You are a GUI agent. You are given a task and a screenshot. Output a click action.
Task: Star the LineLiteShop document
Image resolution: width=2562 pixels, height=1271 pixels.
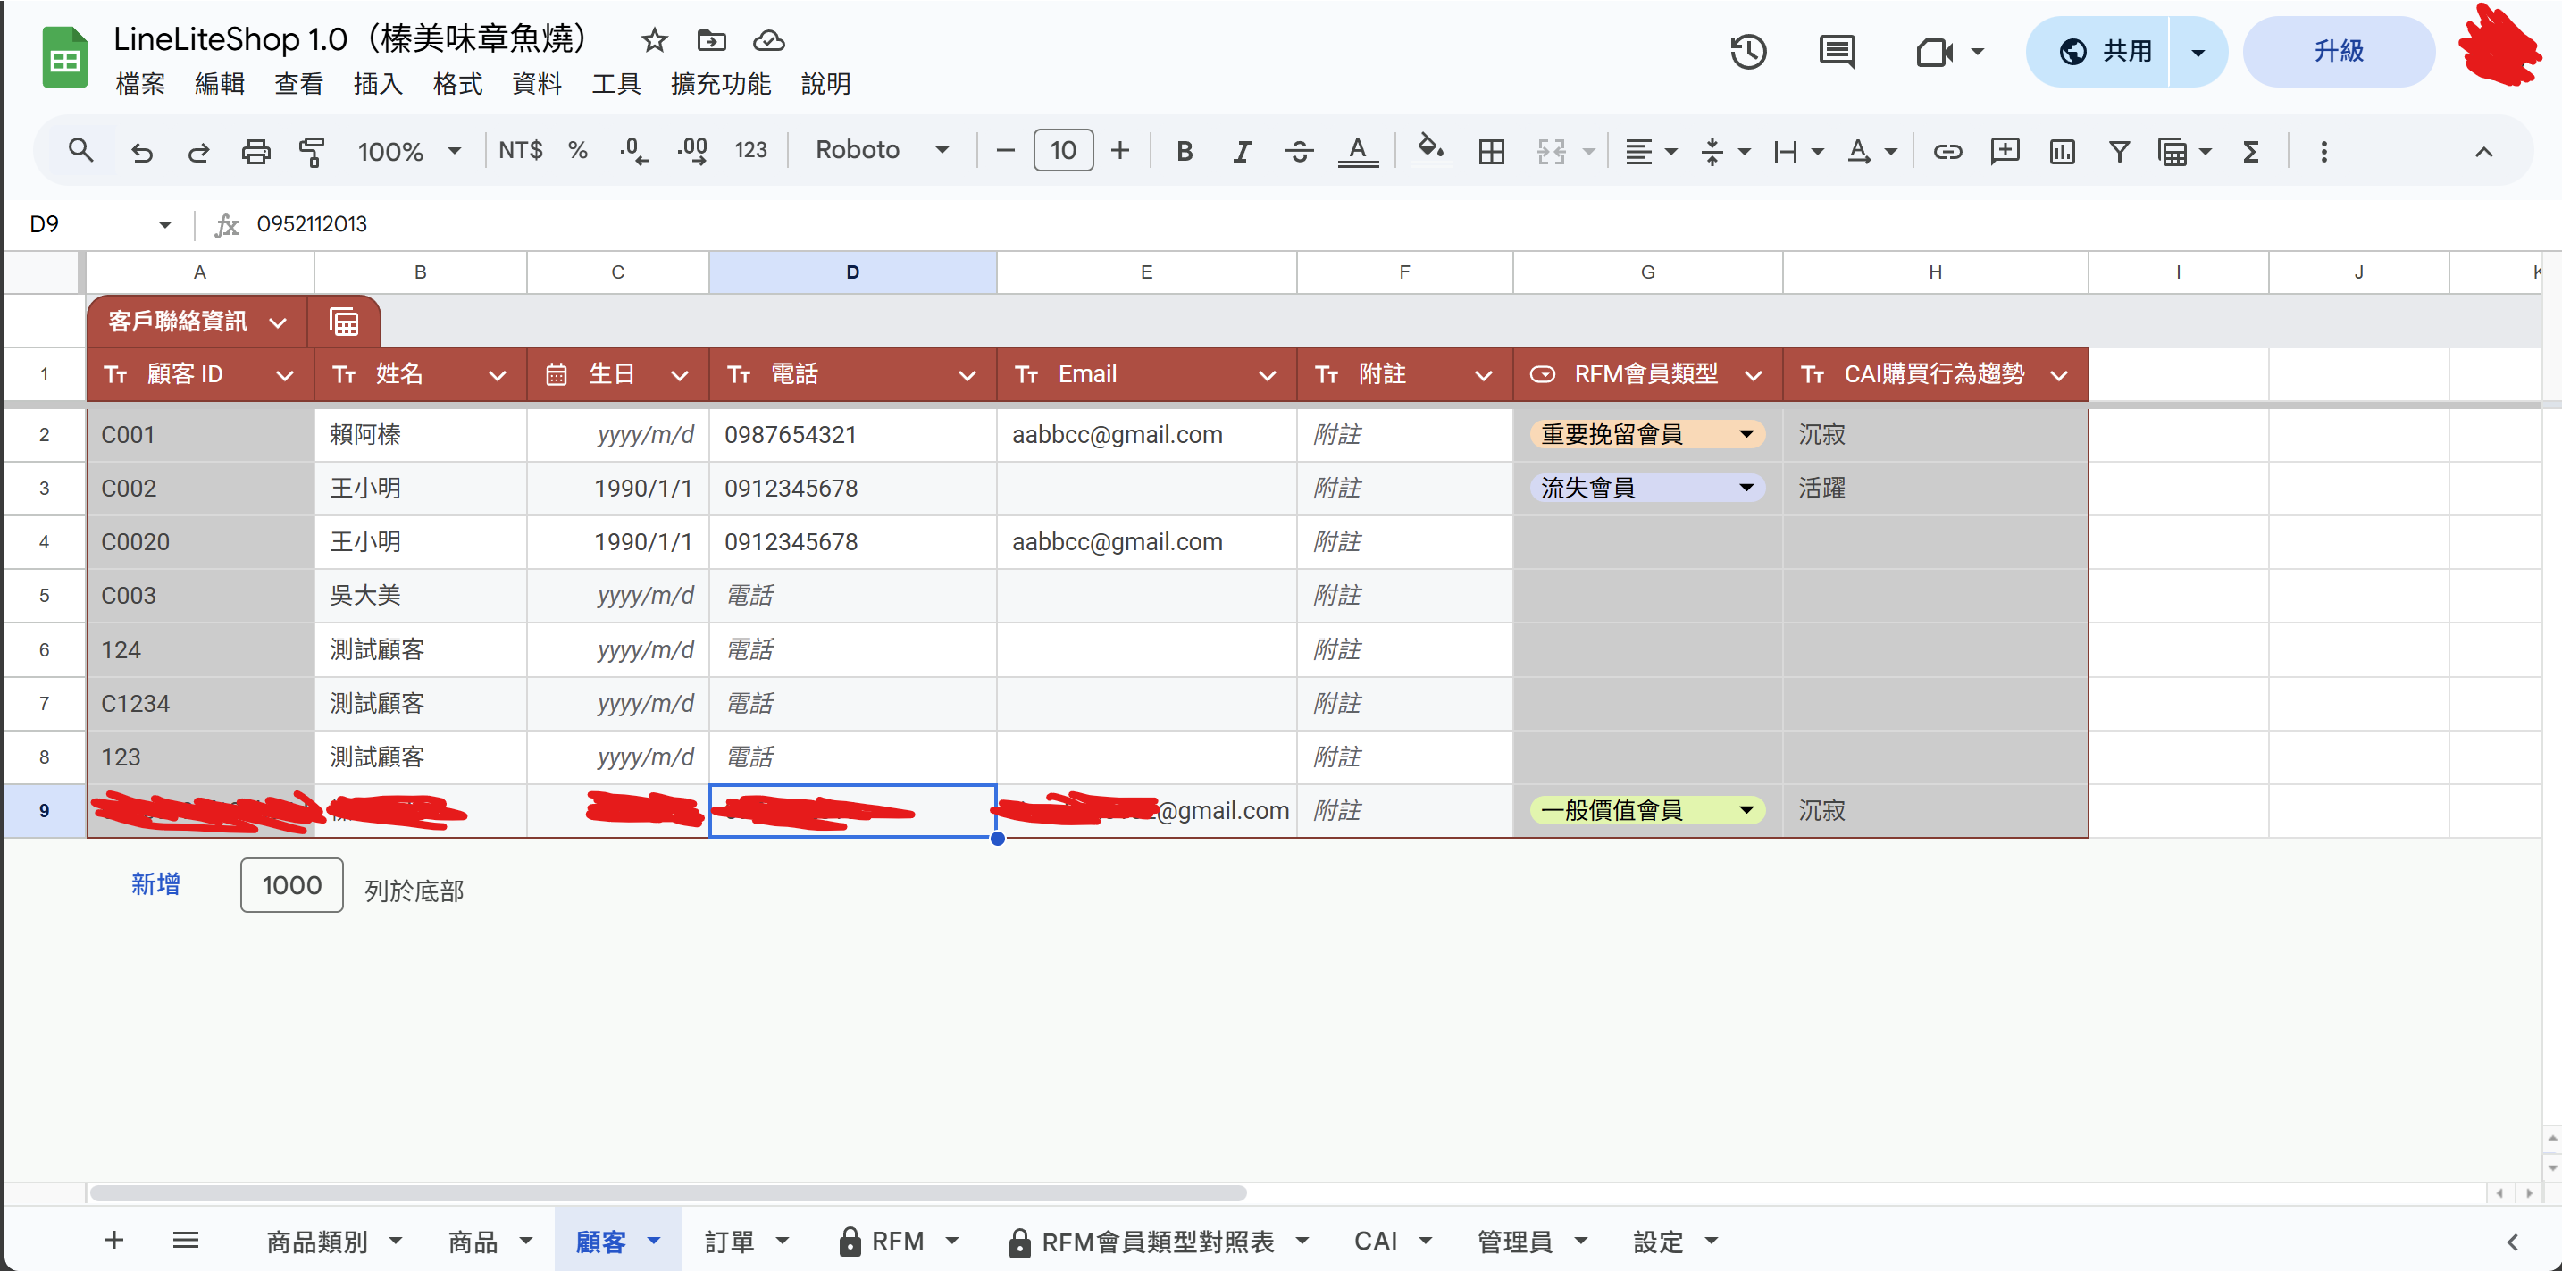[x=653, y=41]
